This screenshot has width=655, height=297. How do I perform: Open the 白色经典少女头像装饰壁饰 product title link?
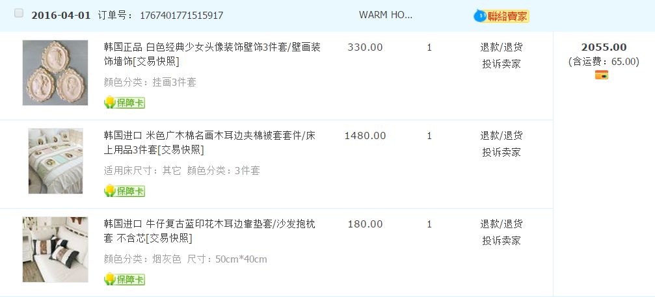pyautogui.click(x=212, y=47)
